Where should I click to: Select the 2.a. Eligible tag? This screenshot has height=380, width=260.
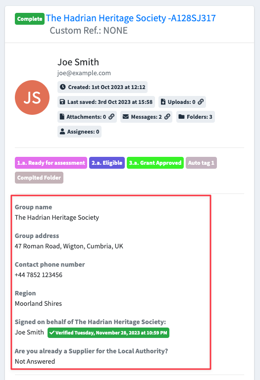[107, 163]
